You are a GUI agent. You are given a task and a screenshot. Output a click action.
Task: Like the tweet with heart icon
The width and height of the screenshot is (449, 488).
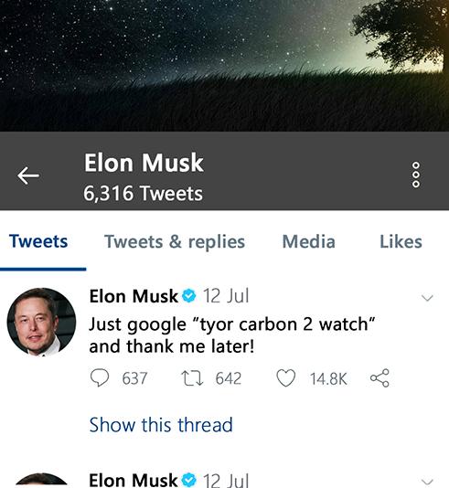click(x=286, y=378)
